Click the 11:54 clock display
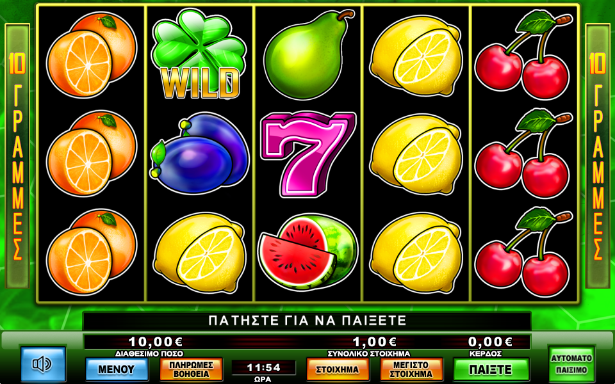Image resolution: width=615 pixels, height=384 pixels. tap(263, 367)
